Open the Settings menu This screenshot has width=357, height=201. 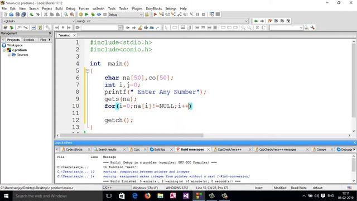(x=171, y=9)
